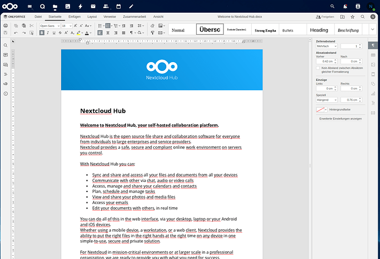Screen dimensions: 380x259
Task: Save the document with the save icon
Action: pos(6,32)
